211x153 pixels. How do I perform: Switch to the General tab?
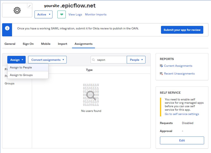[10, 44]
